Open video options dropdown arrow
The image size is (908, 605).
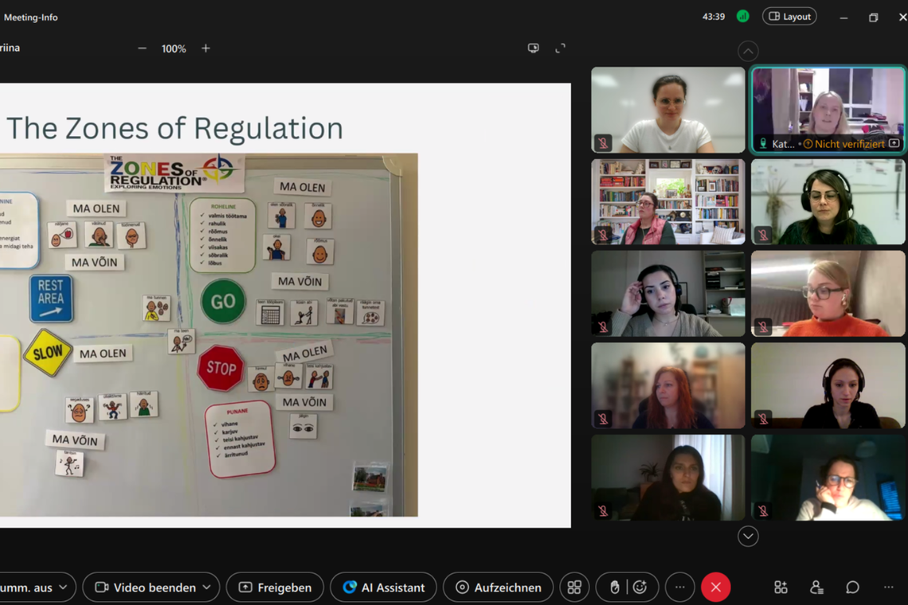[207, 587]
